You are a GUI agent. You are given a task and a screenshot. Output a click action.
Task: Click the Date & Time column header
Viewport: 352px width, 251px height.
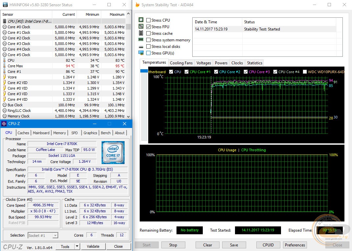(217, 22)
